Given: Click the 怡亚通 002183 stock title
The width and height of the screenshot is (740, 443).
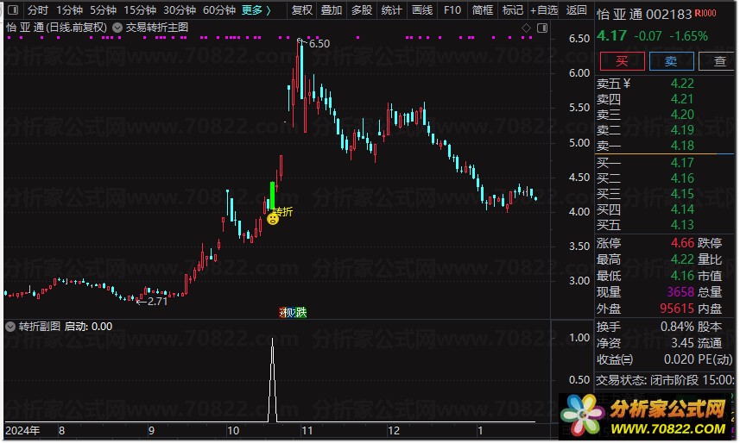Looking at the screenshot, I should click(644, 14).
